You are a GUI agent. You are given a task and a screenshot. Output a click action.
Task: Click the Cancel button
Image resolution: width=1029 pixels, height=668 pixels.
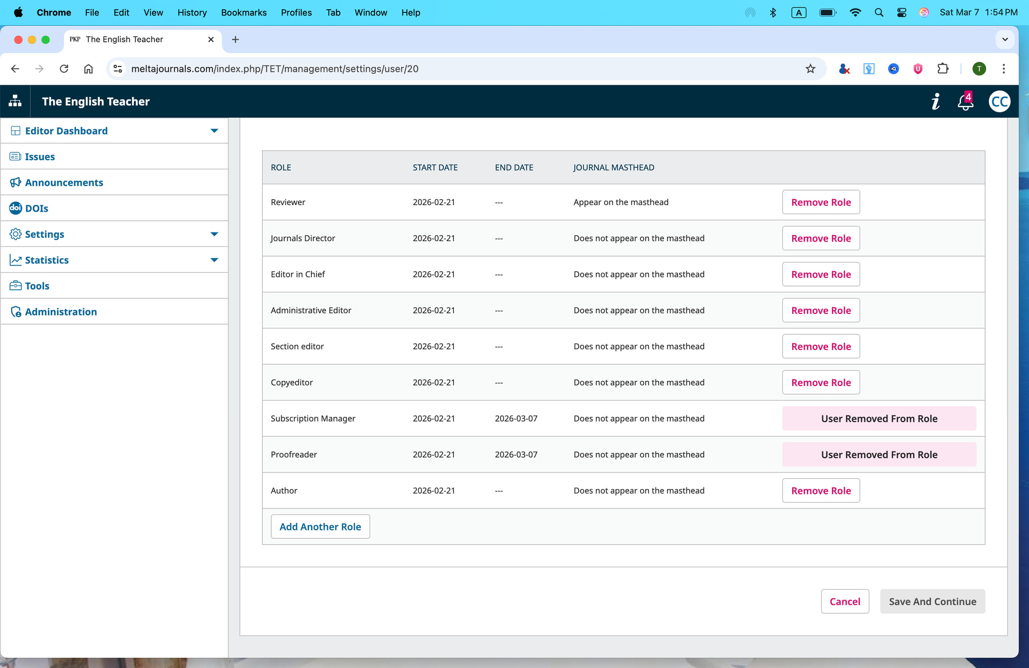tap(845, 601)
